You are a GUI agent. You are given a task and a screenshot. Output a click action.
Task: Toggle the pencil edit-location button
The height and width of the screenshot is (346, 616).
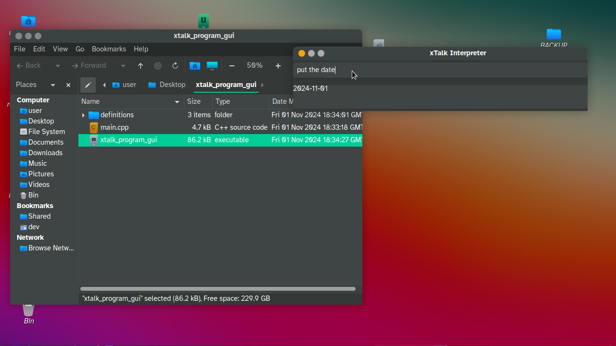88,85
